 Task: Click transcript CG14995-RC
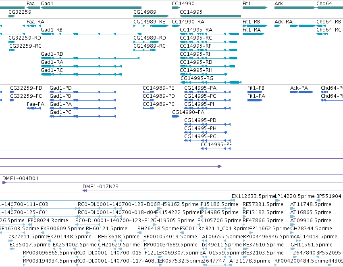[x=196, y=38]
